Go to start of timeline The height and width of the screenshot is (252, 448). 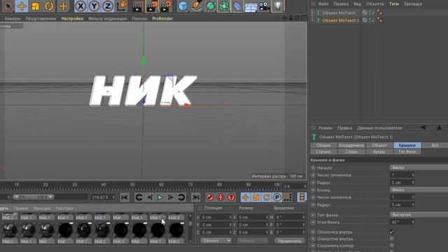point(125,197)
